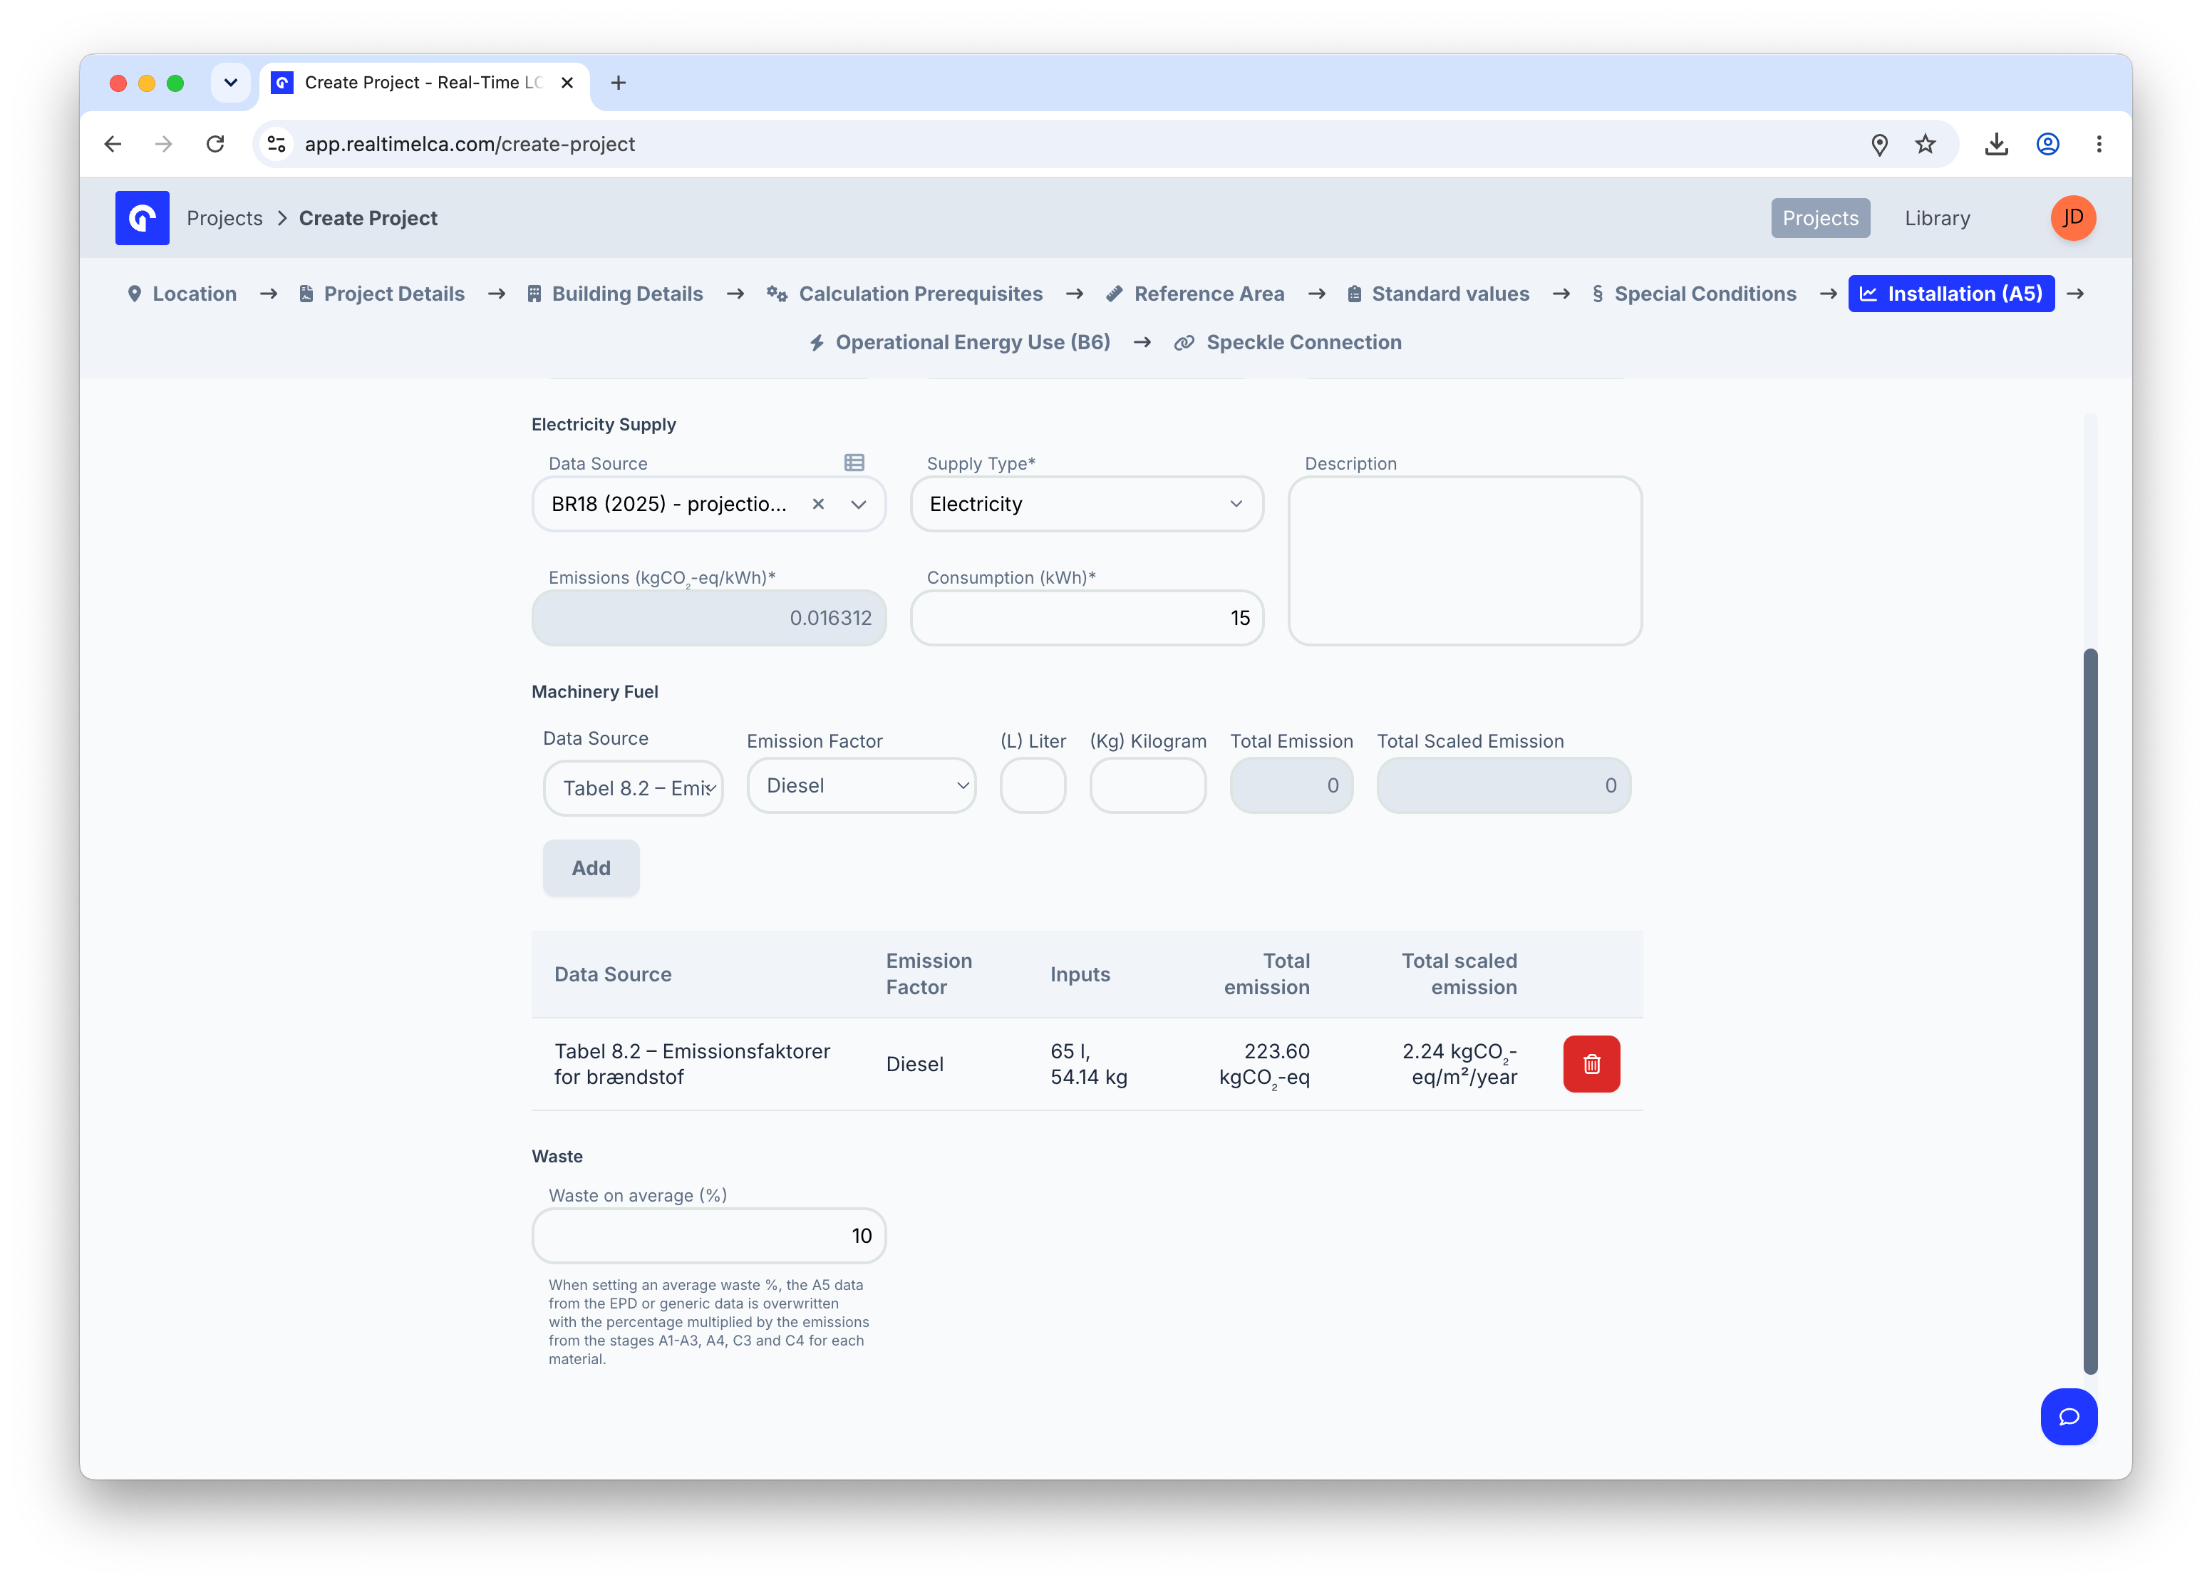
Task: Go to the Project Details step
Action: point(381,294)
